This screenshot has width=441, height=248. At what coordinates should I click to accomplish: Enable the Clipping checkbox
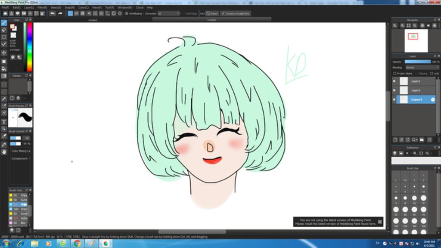[416, 73]
